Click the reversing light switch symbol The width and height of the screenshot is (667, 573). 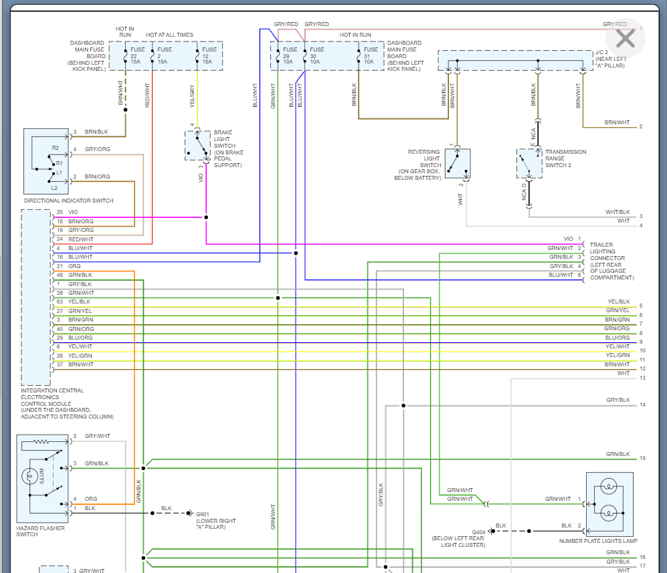tap(458, 163)
